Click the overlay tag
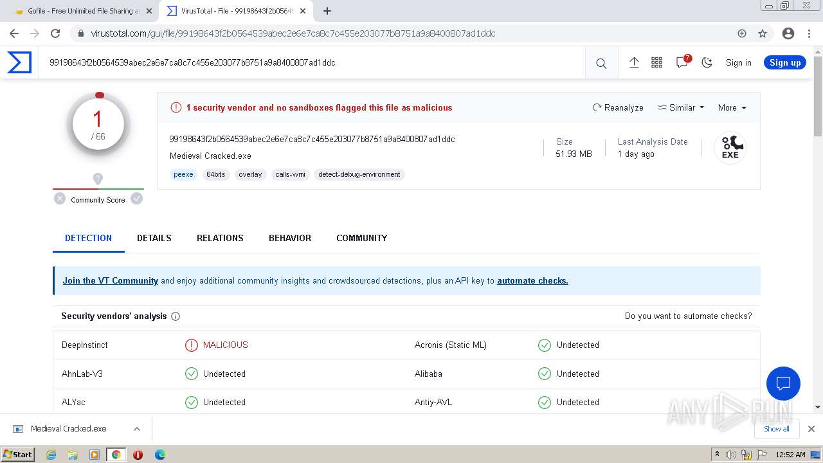823x463 pixels. pyautogui.click(x=250, y=174)
